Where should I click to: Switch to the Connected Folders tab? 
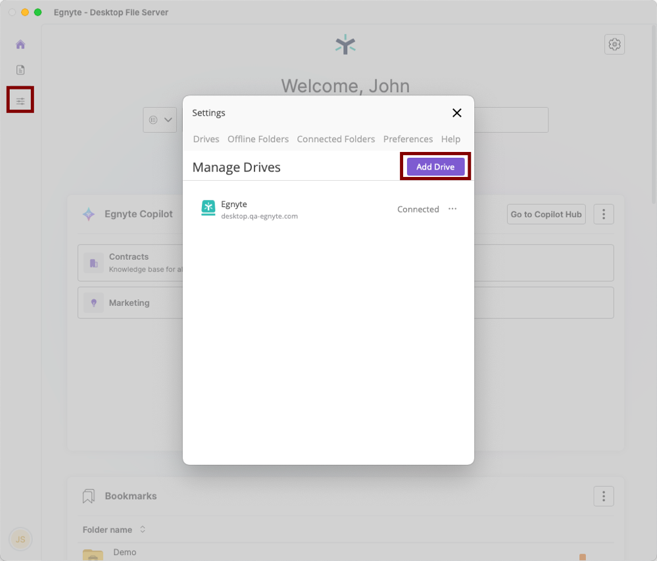[x=335, y=139]
